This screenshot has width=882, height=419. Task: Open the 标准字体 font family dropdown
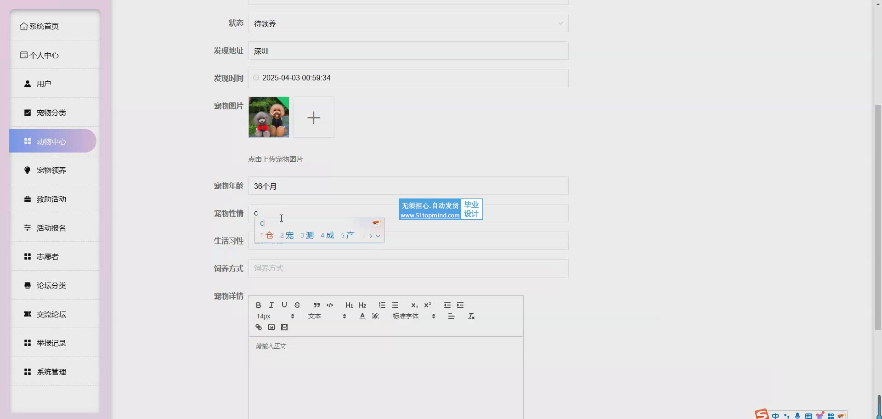point(413,316)
